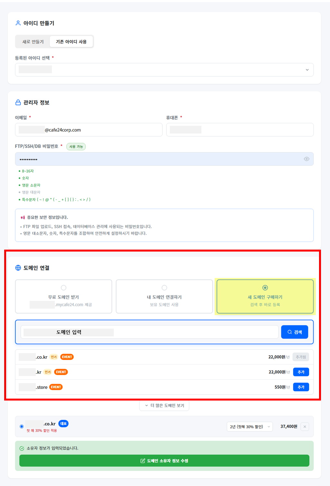Image resolution: width=330 pixels, height=486 pixels.
Task: Click the user icon beside 아이디 만들기
Action: (18, 23)
